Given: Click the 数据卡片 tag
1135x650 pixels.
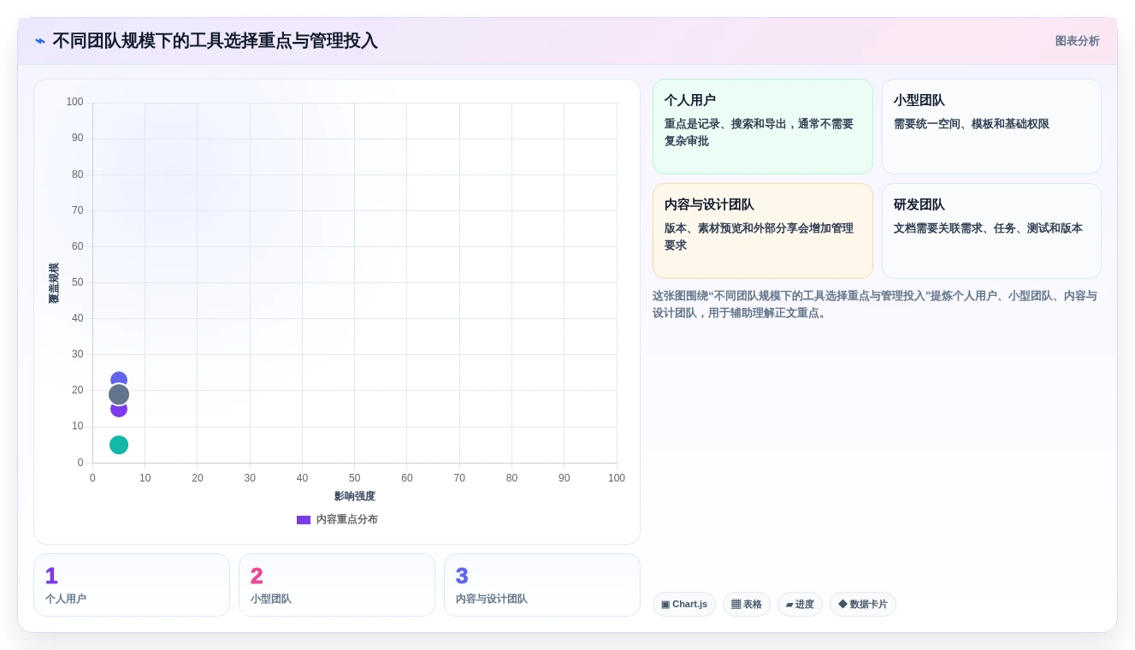Looking at the screenshot, I should pos(863,605).
